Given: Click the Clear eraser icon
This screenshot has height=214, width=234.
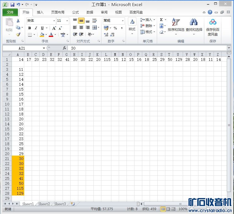Looking at the screenshot, I should point(161,32).
